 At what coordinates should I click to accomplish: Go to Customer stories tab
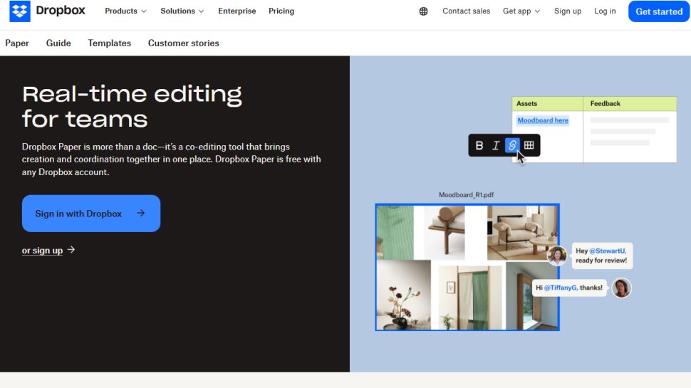coord(183,43)
